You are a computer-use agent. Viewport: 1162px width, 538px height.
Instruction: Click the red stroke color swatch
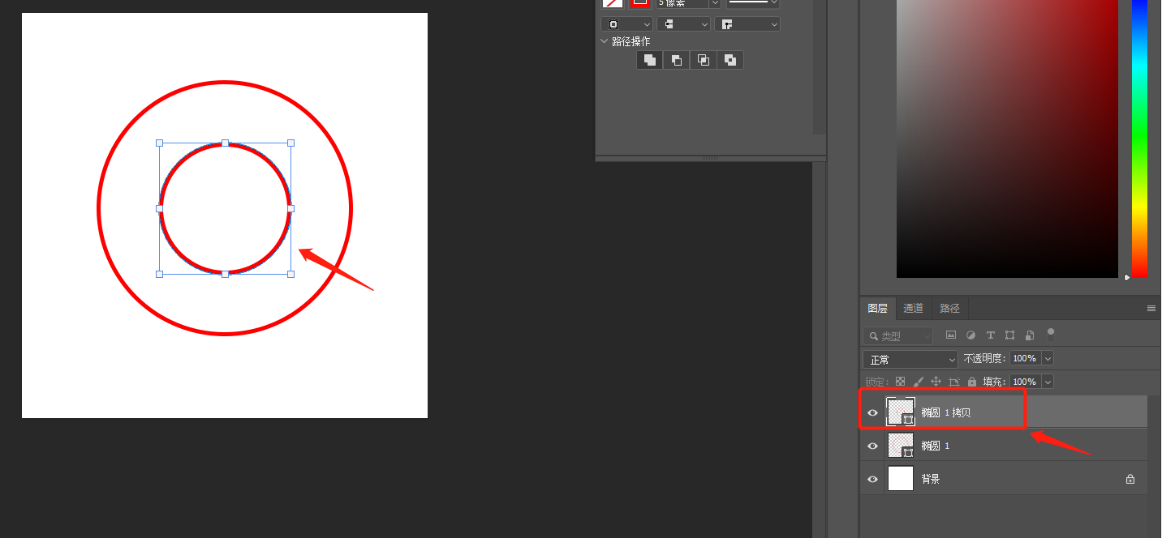point(640,2)
